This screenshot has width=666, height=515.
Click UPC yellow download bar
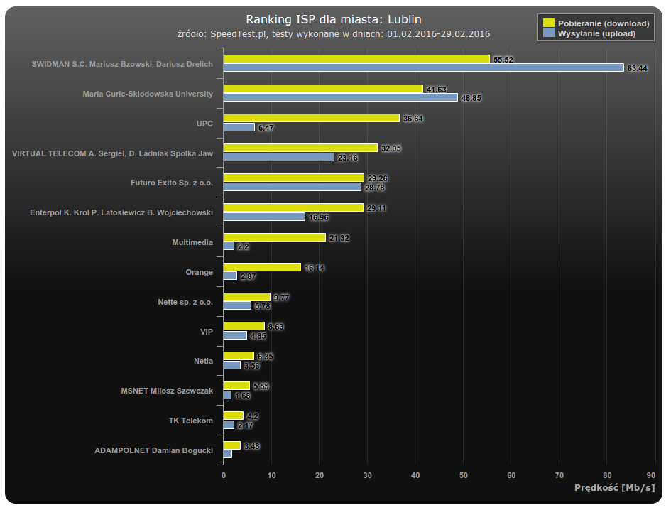[311, 118]
